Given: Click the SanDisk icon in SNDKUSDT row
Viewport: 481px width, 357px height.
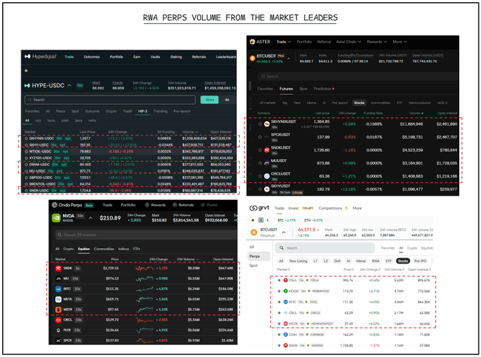Looking at the screenshot, I should coord(267,150).
